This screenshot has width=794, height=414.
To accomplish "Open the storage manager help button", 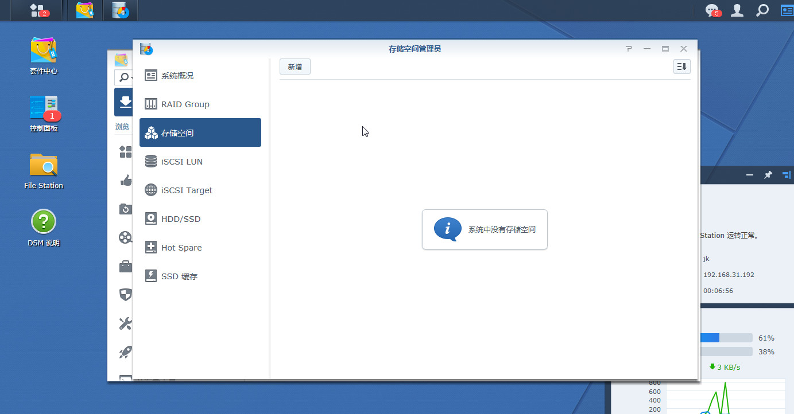I will click(629, 49).
